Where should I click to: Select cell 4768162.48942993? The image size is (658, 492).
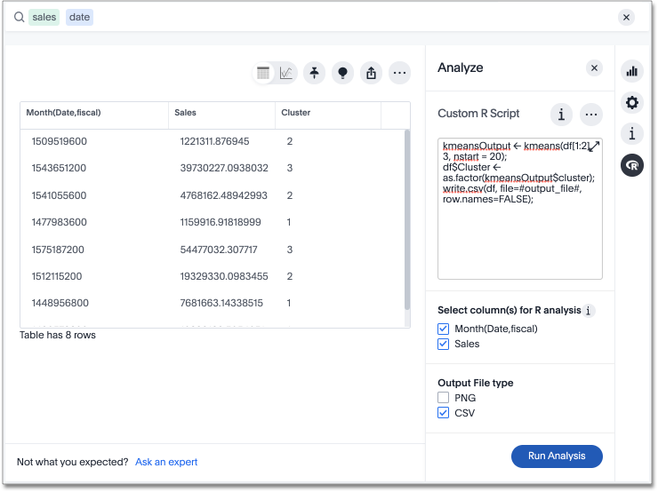pos(224,195)
